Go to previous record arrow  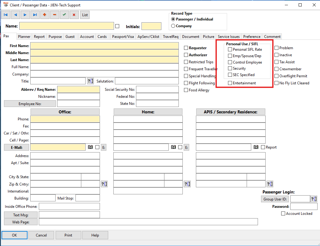16,15
